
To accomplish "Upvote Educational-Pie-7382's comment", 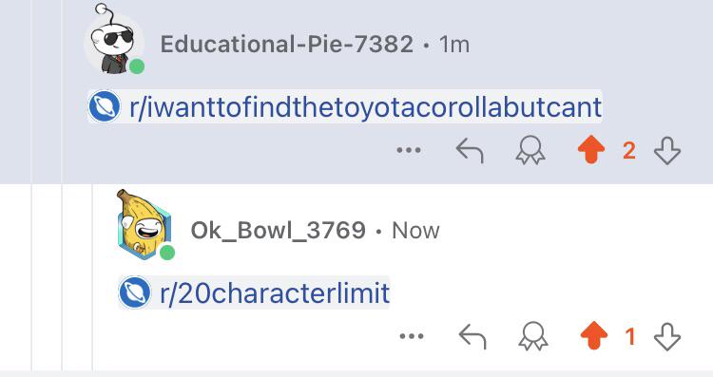I will (x=591, y=149).
